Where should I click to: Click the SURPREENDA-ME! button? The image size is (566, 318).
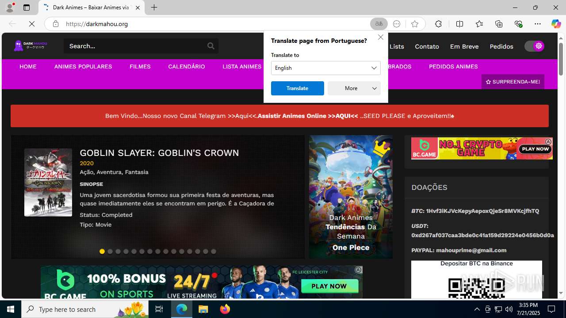(x=513, y=82)
